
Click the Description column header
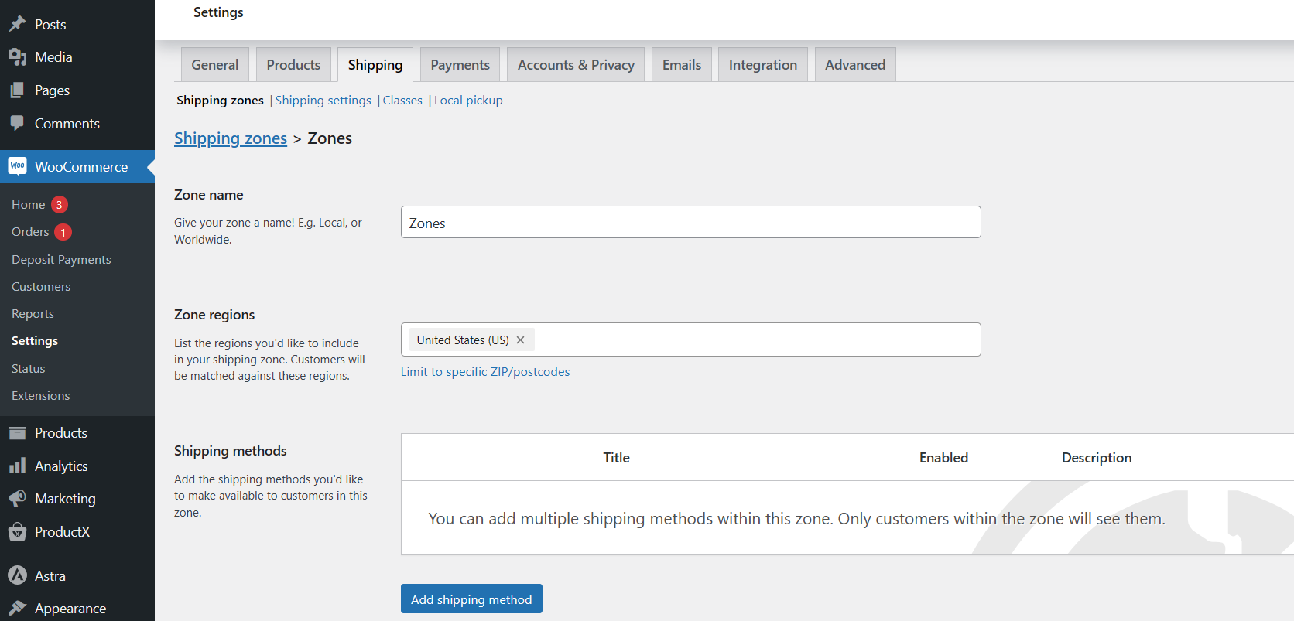[1097, 458]
